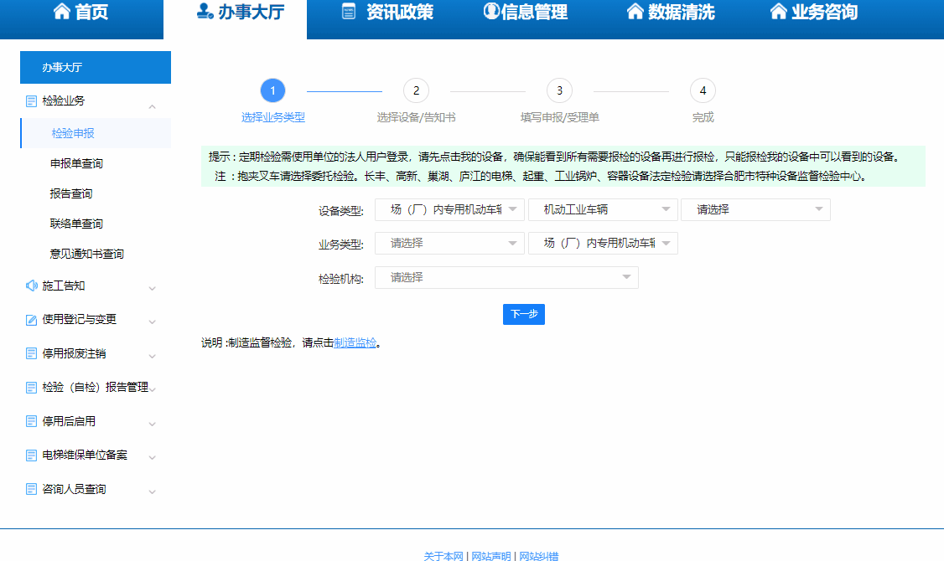Open the 检验机构 dropdown
Screen dimensions: 944x561
coord(506,277)
